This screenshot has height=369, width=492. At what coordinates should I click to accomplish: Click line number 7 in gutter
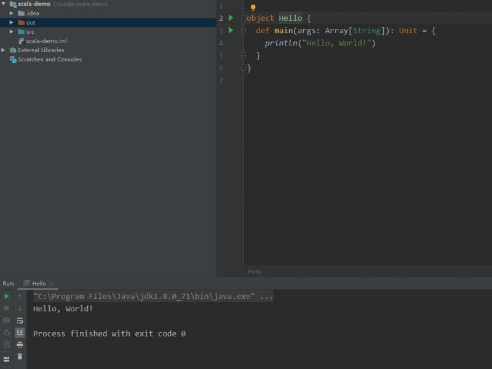tap(221, 80)
